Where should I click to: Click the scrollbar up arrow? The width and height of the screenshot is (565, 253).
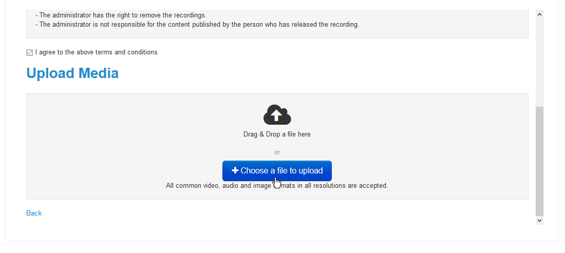(x=539, y=14)
